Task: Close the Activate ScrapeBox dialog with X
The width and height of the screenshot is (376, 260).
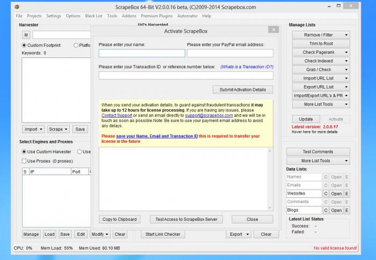Action: 273,30
